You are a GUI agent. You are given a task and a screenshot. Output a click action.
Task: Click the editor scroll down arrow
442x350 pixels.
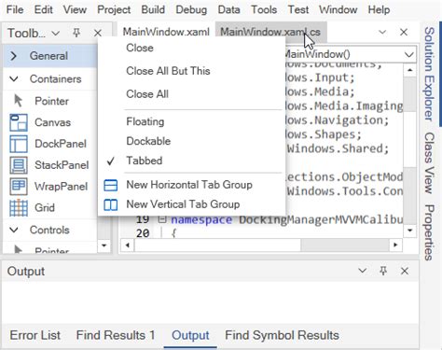pos(410,231)
